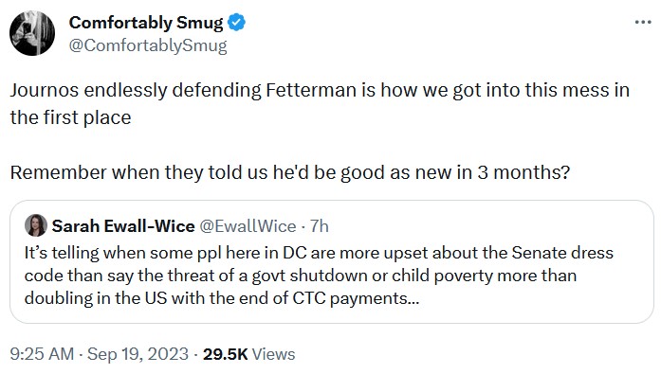661x374 pixels.
Task: Click the Comfortably Smug display name
Action: pos(146,23)
